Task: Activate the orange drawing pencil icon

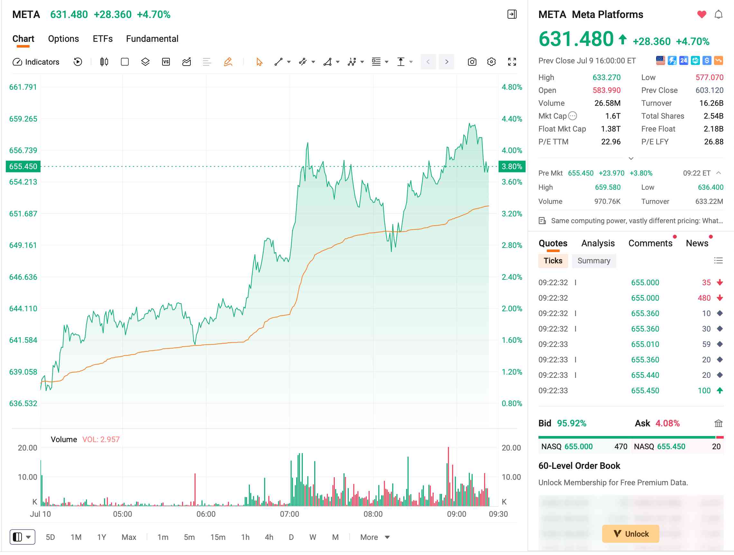Action: click(228, 62)
